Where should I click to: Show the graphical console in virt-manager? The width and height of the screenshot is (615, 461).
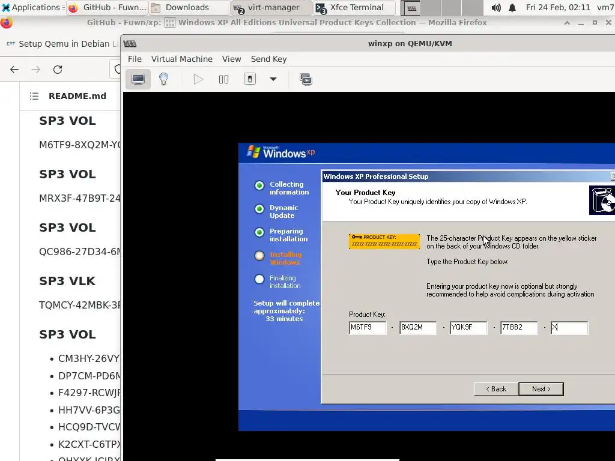point(138,80)
